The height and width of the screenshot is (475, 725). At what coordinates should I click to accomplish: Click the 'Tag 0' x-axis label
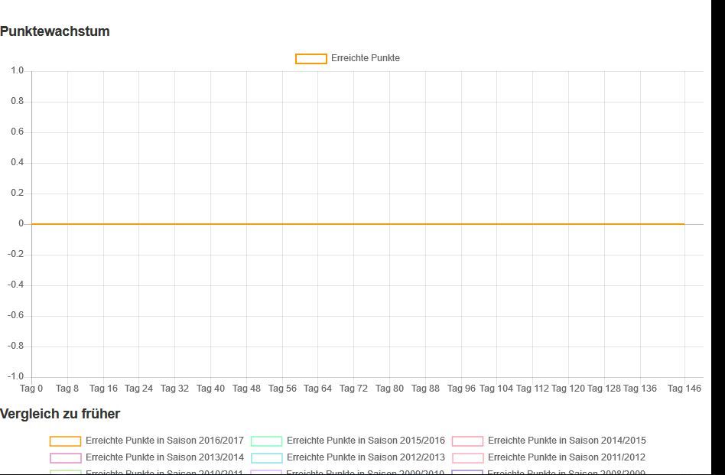pos(31,389)
